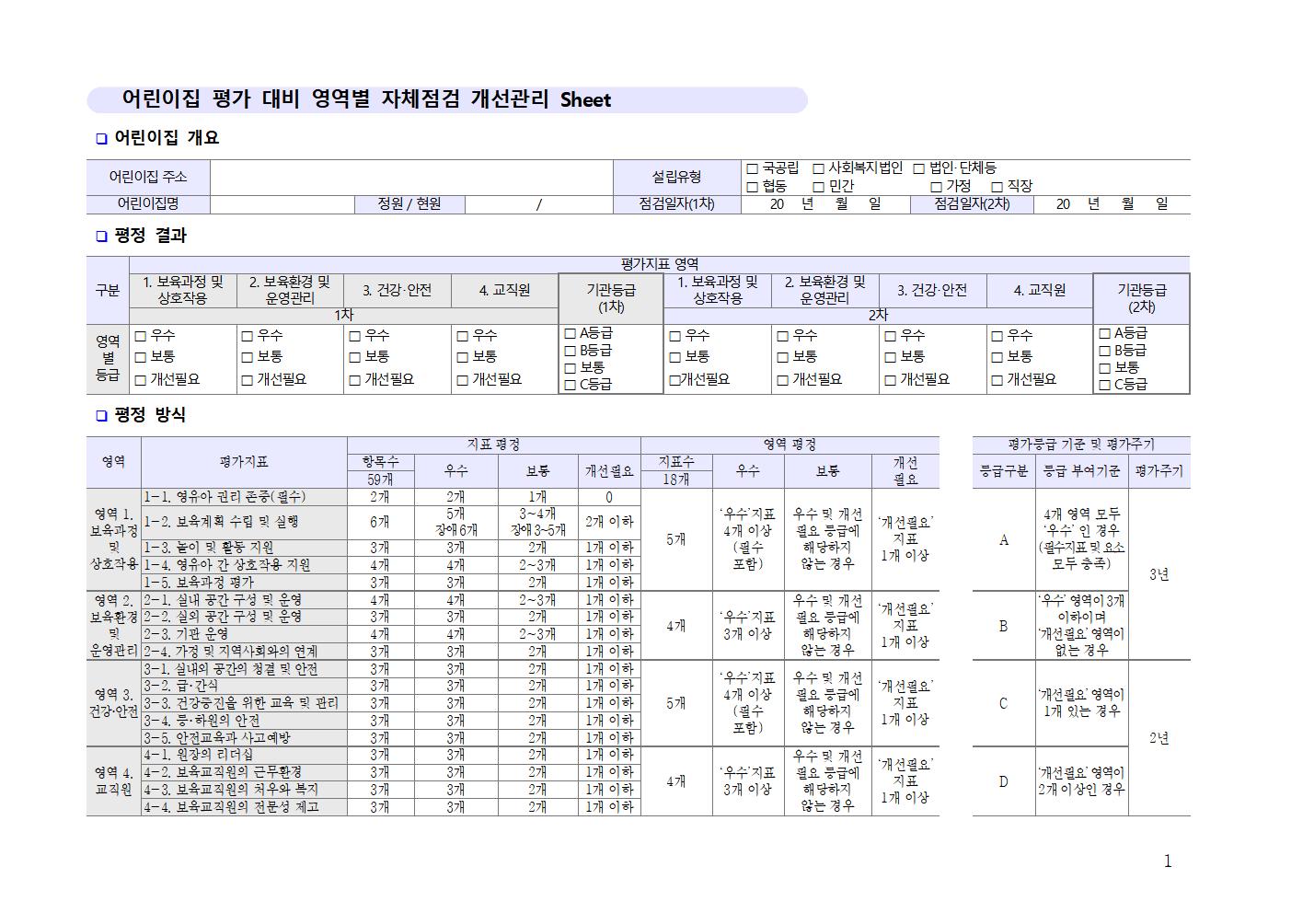Click the blank 어린이집명 field
The width and height of the screenshot is (1291, 913).
click(282, 204)
